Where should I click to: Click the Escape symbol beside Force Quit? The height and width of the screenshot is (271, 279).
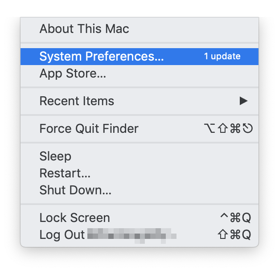(248, 129)
